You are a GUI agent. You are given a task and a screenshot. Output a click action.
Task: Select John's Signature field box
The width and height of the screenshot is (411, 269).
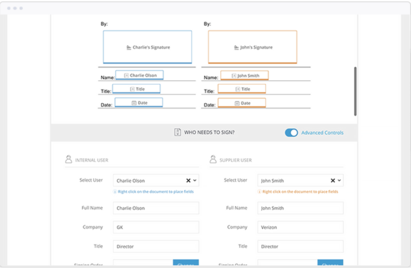[x=253, y=47]
